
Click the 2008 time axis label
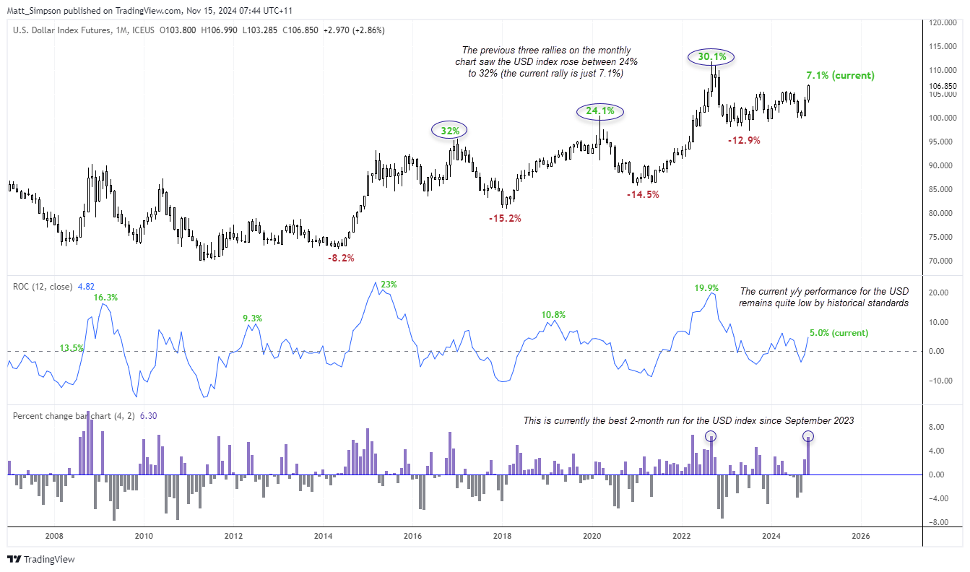(54, 537)
